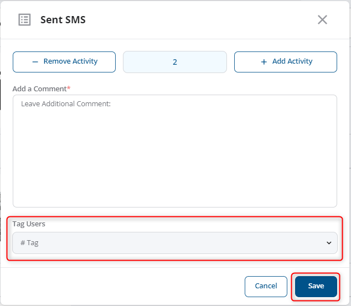Click the Remove Activity button text
The width and height of the screenshot is (351, 306).
[70, 61]
